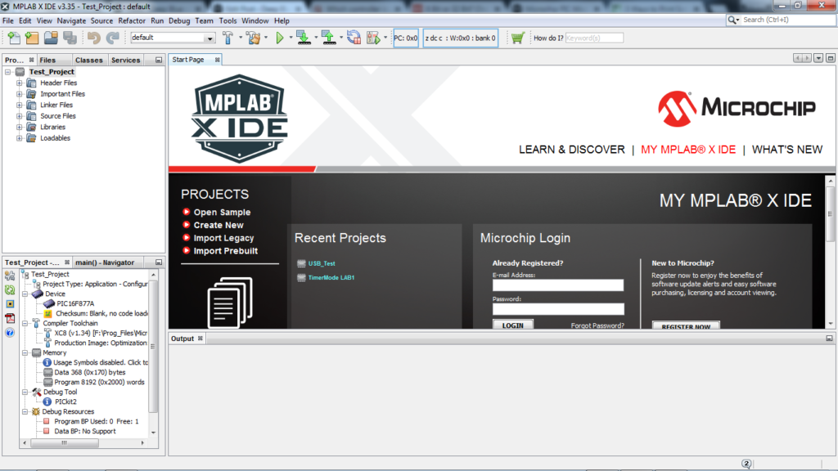
Task: Click the E-mail Address input field
Action: [558, 285]
